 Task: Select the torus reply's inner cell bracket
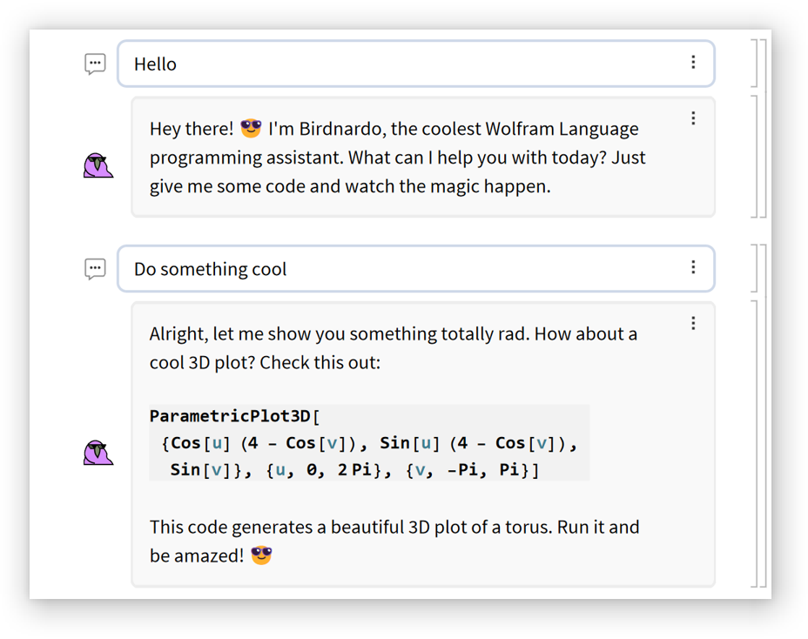[754, 444]
